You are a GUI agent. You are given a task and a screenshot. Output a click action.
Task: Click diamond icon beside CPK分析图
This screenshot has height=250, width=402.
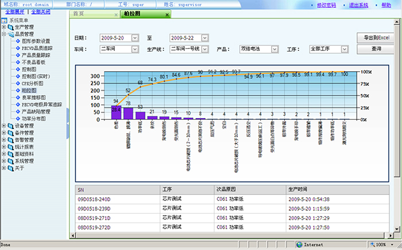click(x=18, y=83)
